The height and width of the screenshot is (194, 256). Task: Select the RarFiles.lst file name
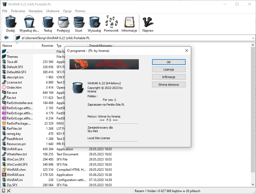click(x=14, y=128)
